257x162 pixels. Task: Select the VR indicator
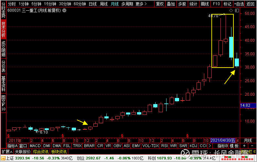tap(108, 146)
